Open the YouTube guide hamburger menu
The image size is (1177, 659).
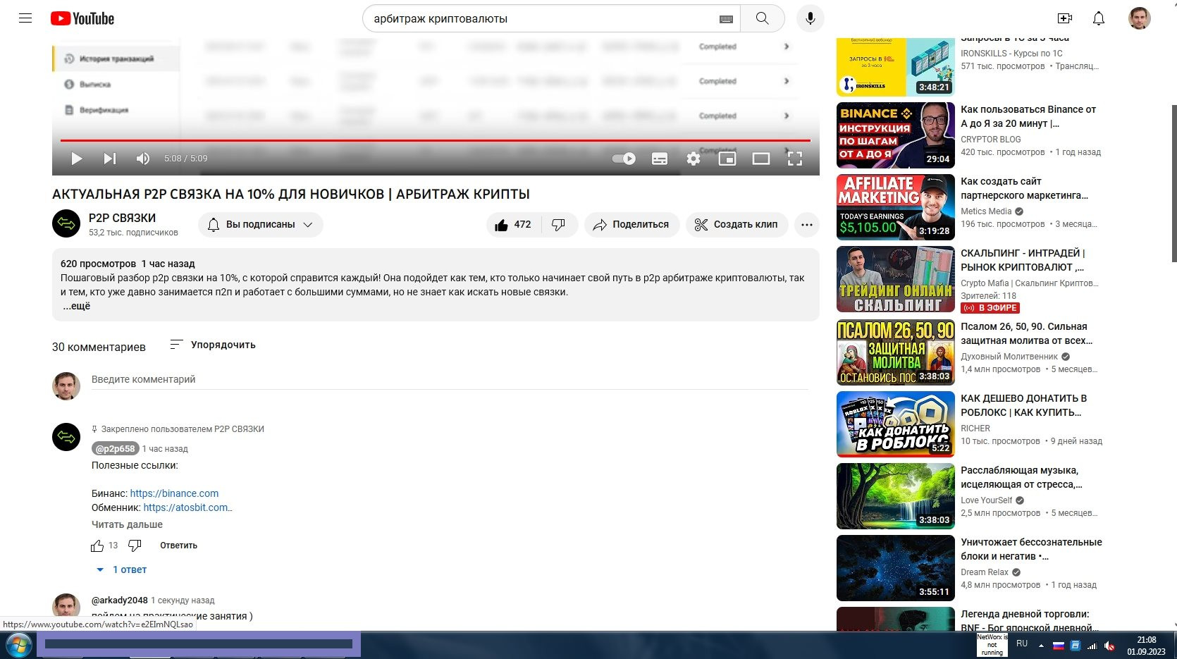click(25, 18)
